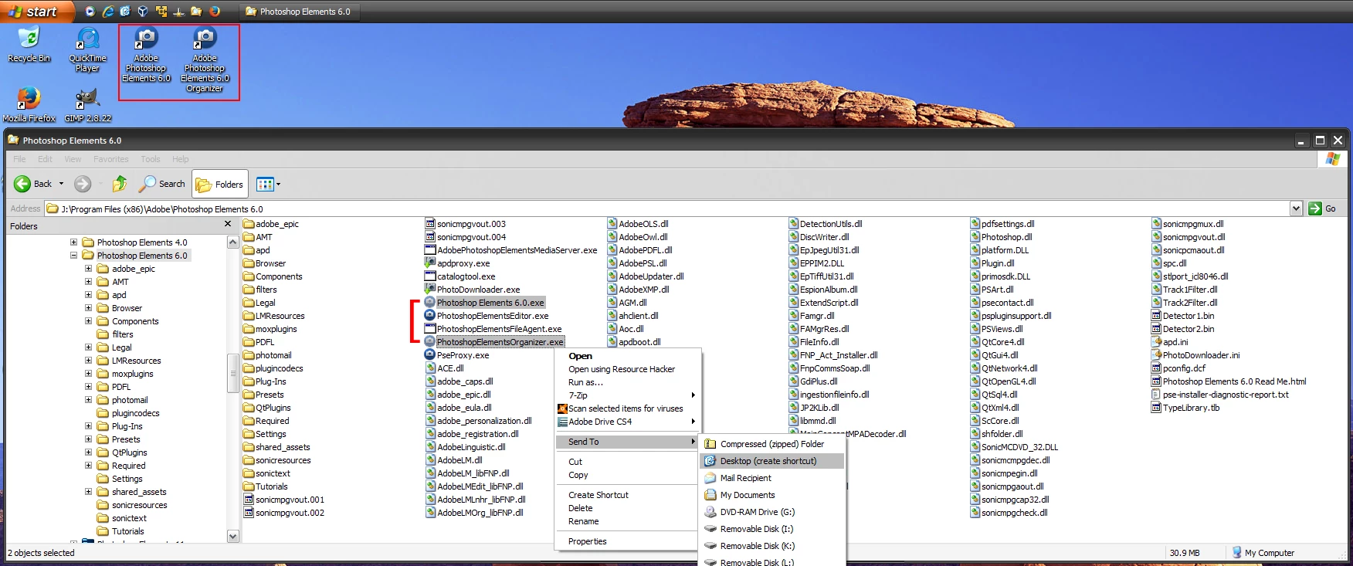1353x566 pixels.
Task: Click the PhotoshopElementsEditor.exe file icon
Action: click(430, 315)
